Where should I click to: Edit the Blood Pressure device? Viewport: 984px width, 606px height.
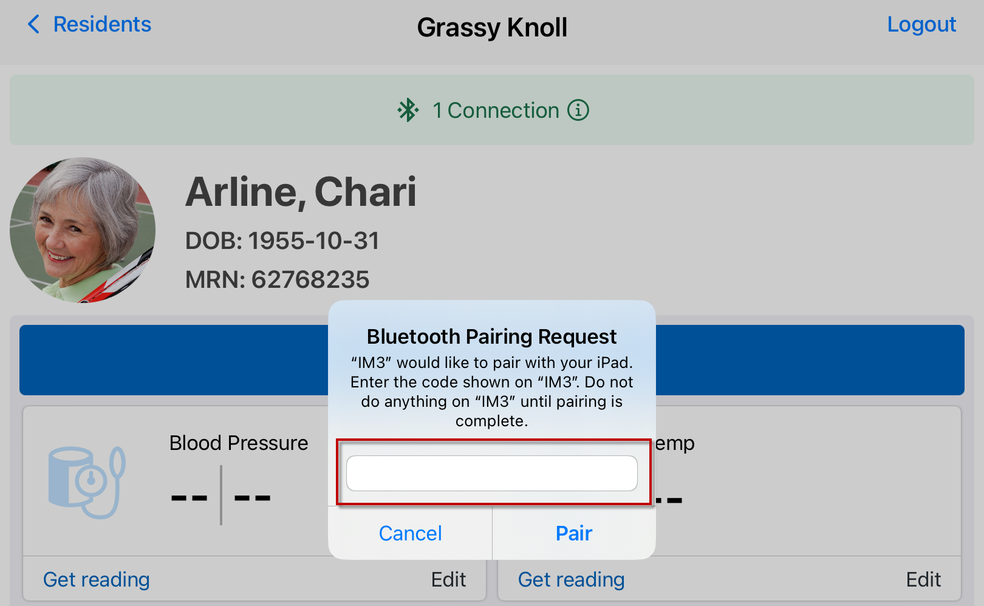(x=449, y=579)
